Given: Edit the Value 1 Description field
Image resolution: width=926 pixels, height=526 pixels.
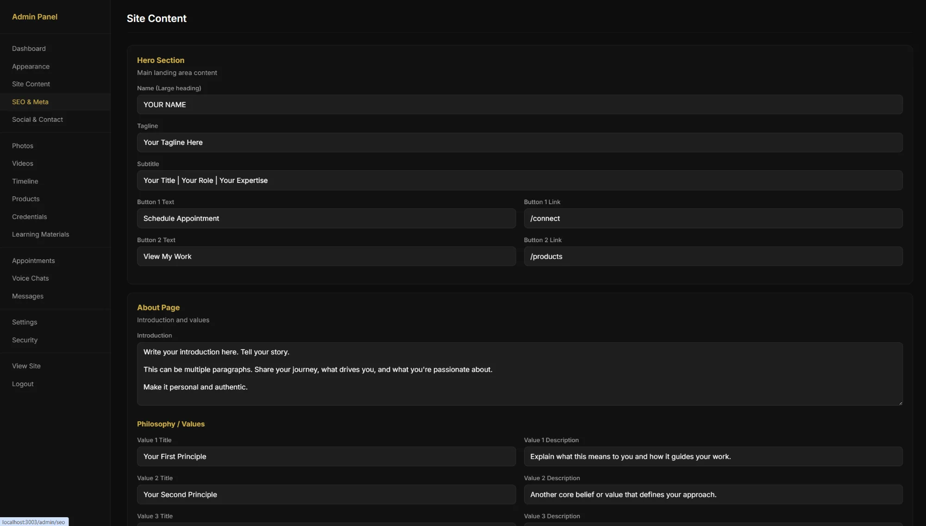Looking at the screenshot, I should coord(713,457).
